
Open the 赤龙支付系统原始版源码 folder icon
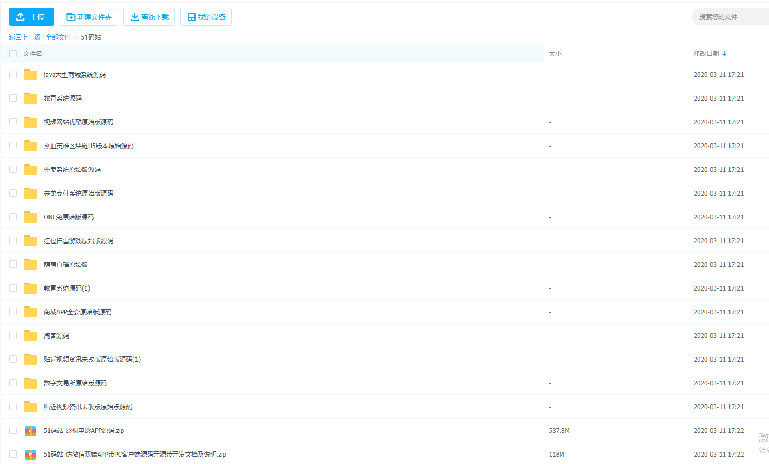point(31,194)
